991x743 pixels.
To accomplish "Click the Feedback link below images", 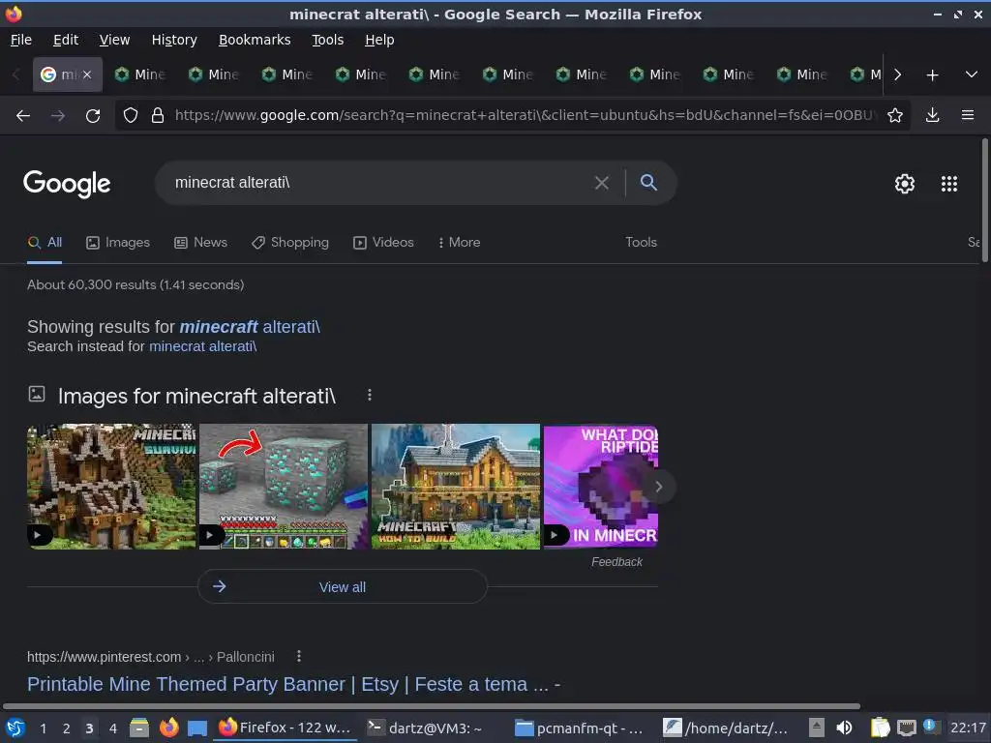I will pos(616,562).
